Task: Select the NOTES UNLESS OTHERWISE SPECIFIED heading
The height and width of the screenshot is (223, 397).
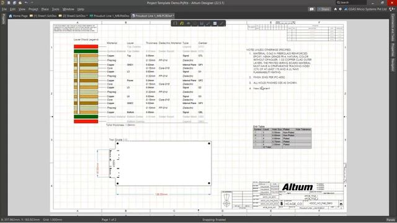Action: 269,50
